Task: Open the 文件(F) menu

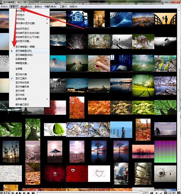Action: (x=4, y=7)
